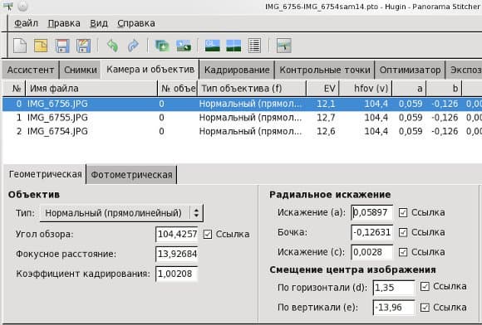Click the EV column header

[x=322, y=89]
